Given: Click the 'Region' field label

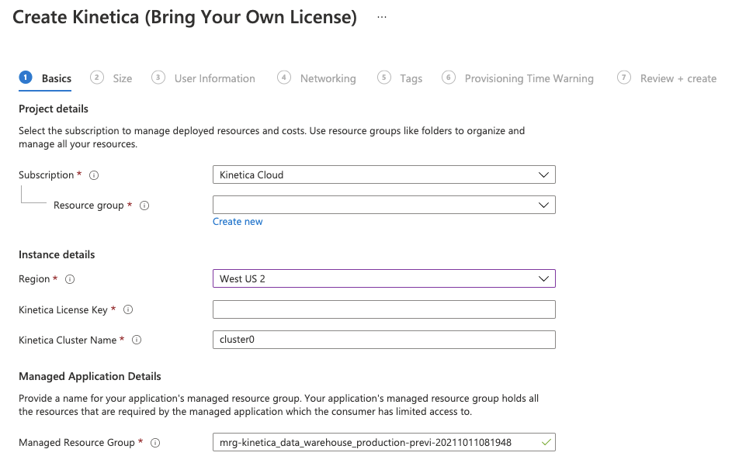Looking at the screenshot, I should coord(34,279).
